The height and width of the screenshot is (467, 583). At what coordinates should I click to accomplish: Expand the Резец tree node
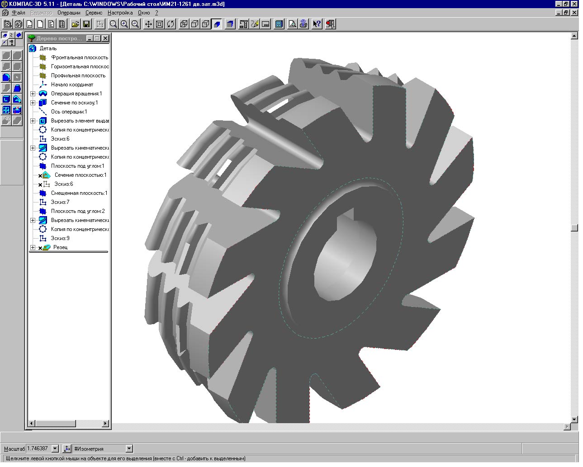(x=33, y=247)
